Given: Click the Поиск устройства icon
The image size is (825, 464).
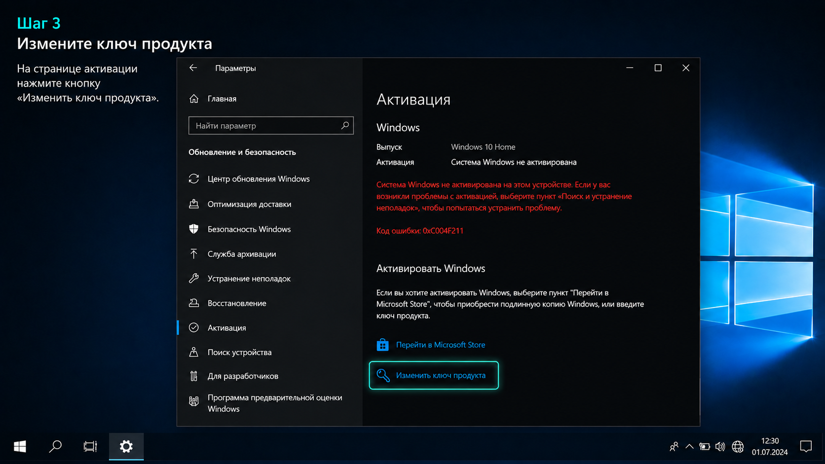Looking at the screenshot, I should (x=194, y=352).
